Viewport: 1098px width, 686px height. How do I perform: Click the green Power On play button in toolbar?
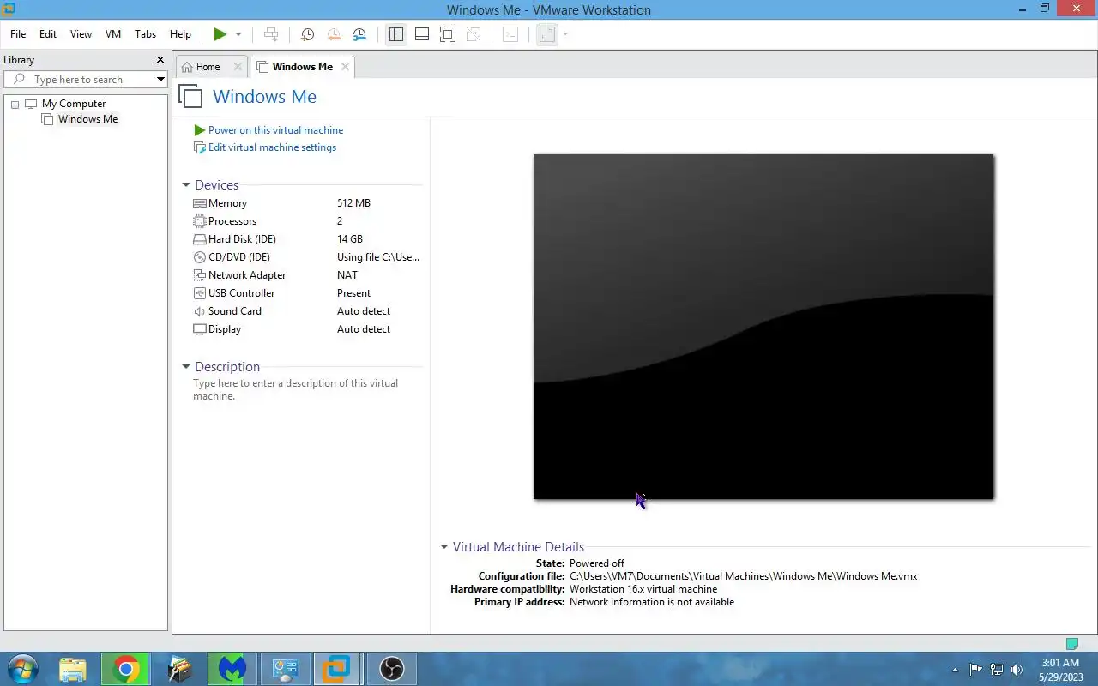pyautogui.click(x=220, y=34)
